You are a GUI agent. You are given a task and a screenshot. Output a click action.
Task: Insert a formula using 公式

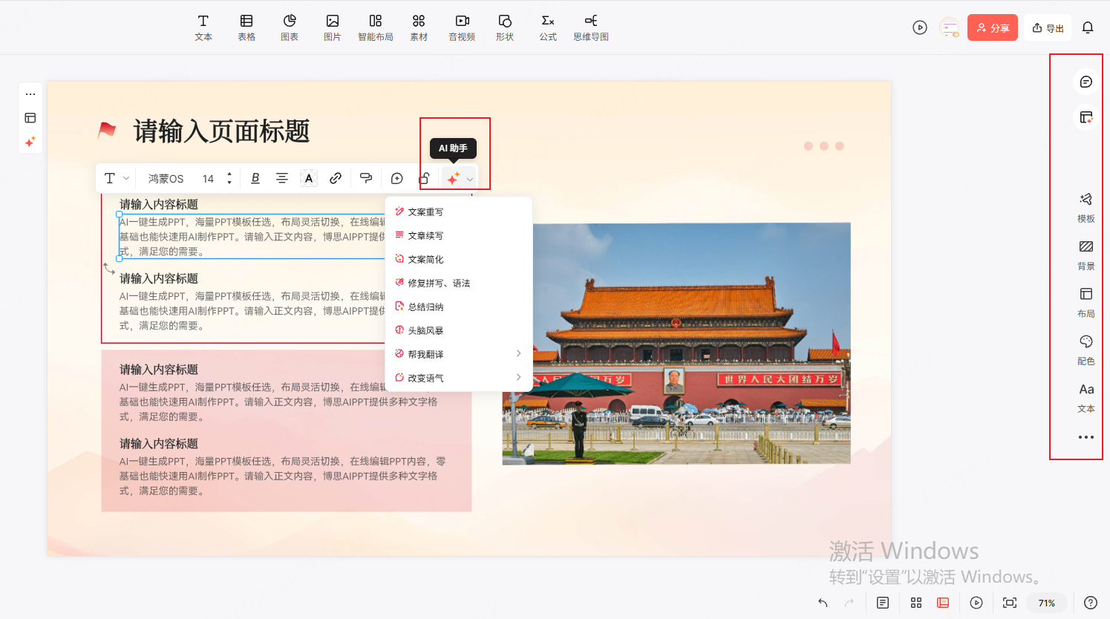coord(548,27)
